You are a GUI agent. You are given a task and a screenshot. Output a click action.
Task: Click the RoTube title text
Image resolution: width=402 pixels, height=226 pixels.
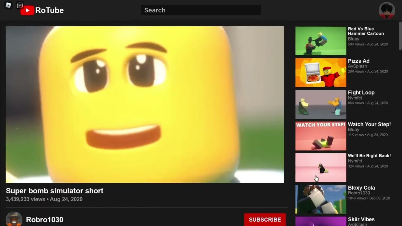click(x=49, y=10)
